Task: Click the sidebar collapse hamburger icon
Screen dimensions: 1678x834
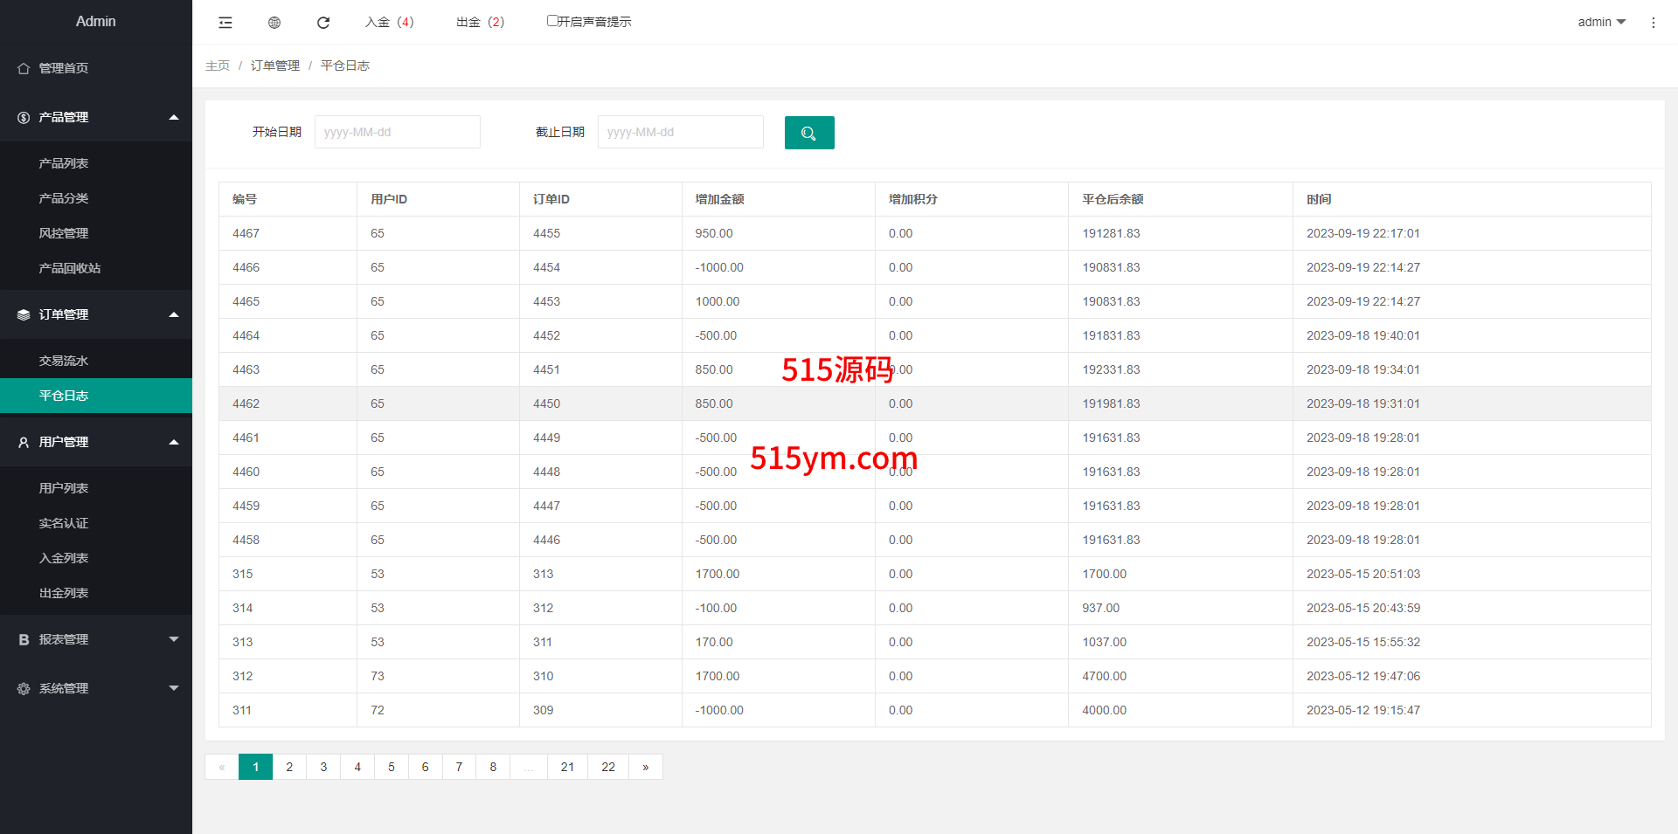Action: click(x=225, y=23)
